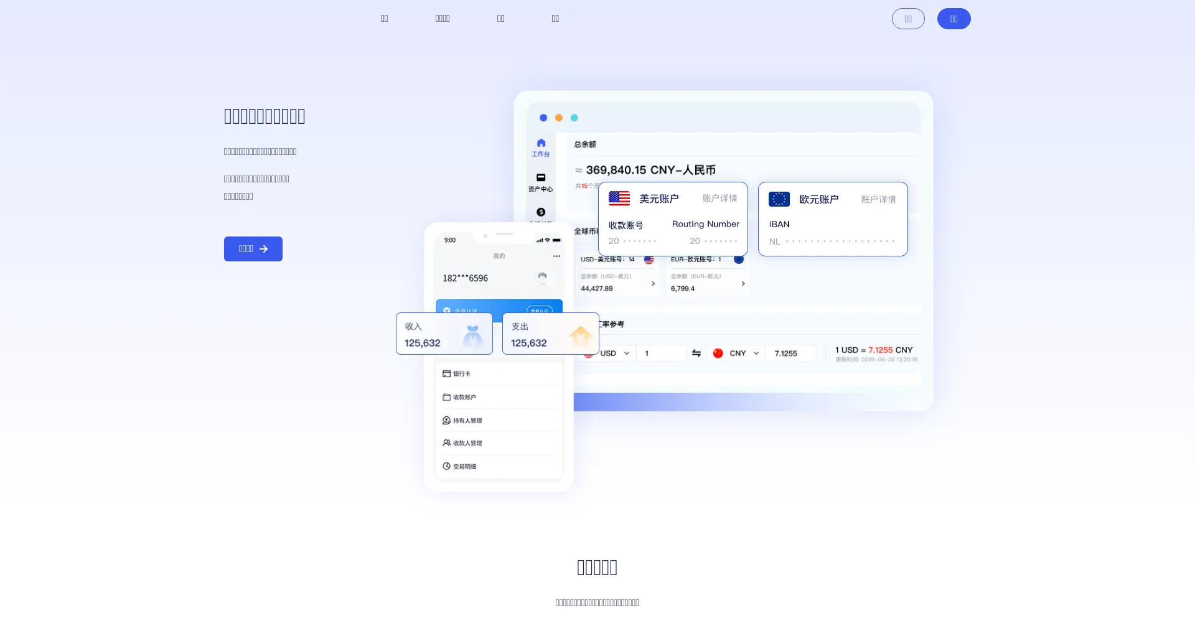
Task: Click the 工作台 home icon in sidebar
Action: pyautogui.click(x=540, y=143)
